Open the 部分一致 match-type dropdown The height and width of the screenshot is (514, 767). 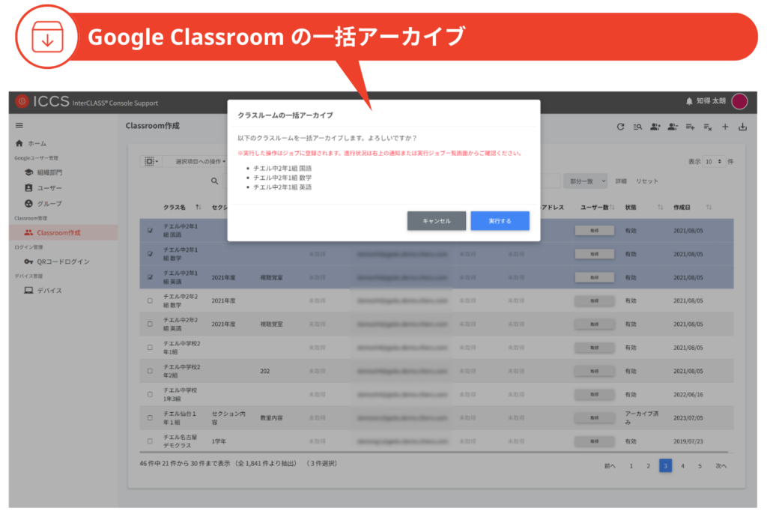tap(586, 181)
